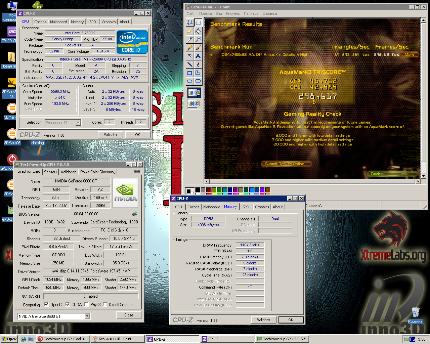Click Validate in the CPU-Z memory window
Screen dimensions: 430x344
pos(263,320)
